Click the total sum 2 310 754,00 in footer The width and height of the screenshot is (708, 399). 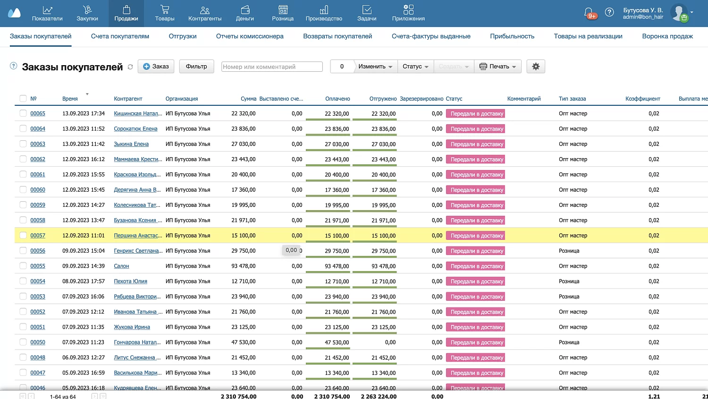point(238,397)
